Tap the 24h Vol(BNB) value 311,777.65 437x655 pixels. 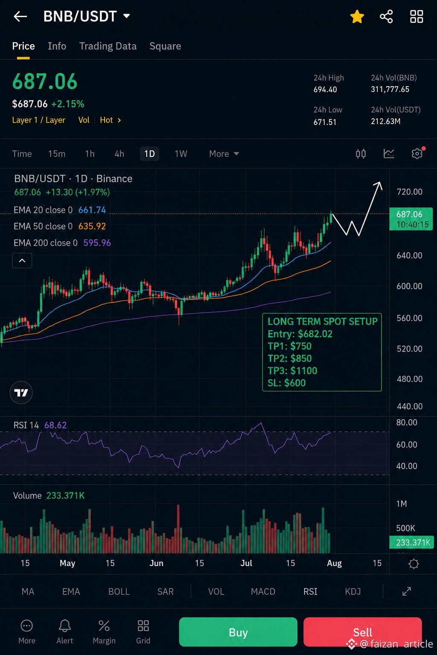coord(390,90)
